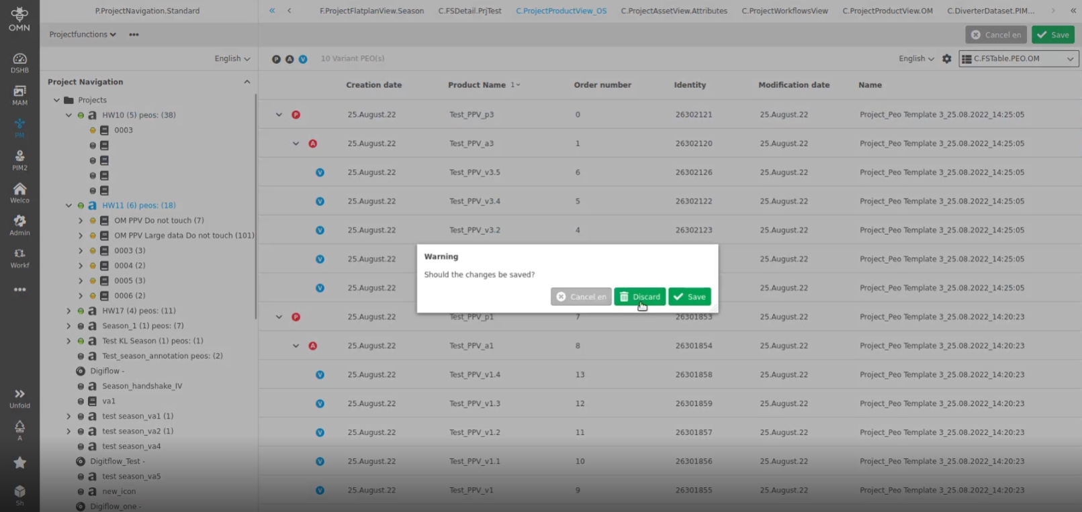Unfold the sidebar navigation
Viewport: 1082px width, 512px height.
(19, 398)
